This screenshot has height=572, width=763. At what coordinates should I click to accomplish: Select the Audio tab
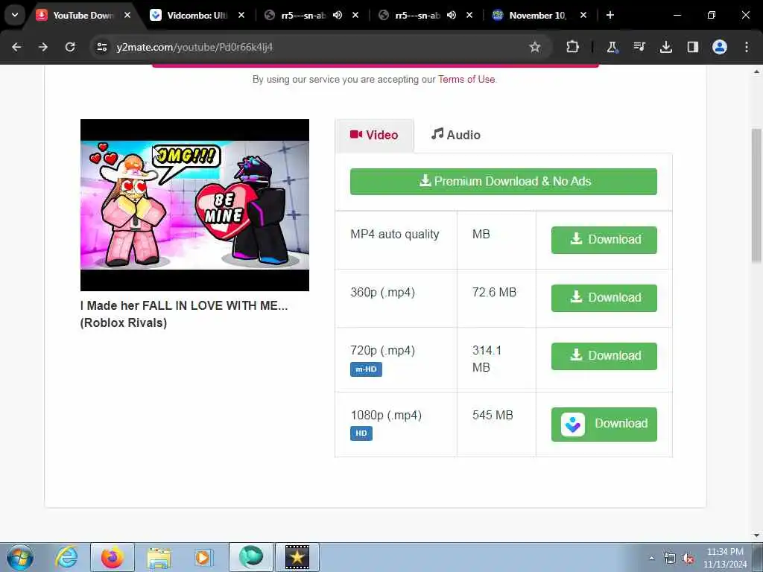(455, 135)
